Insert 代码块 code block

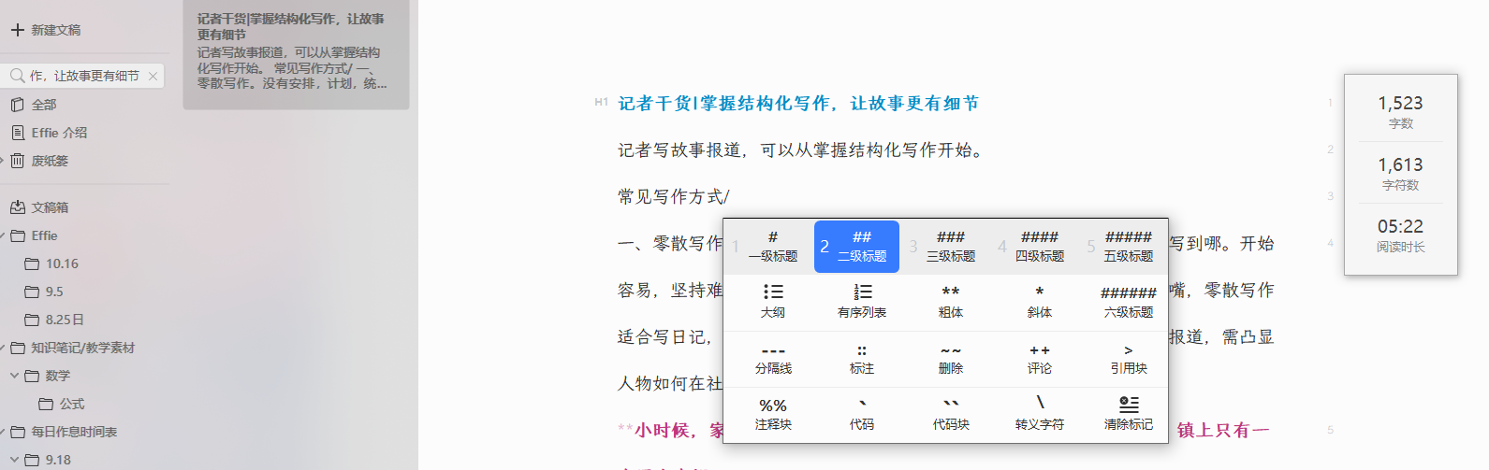click(x=950, y=414)
